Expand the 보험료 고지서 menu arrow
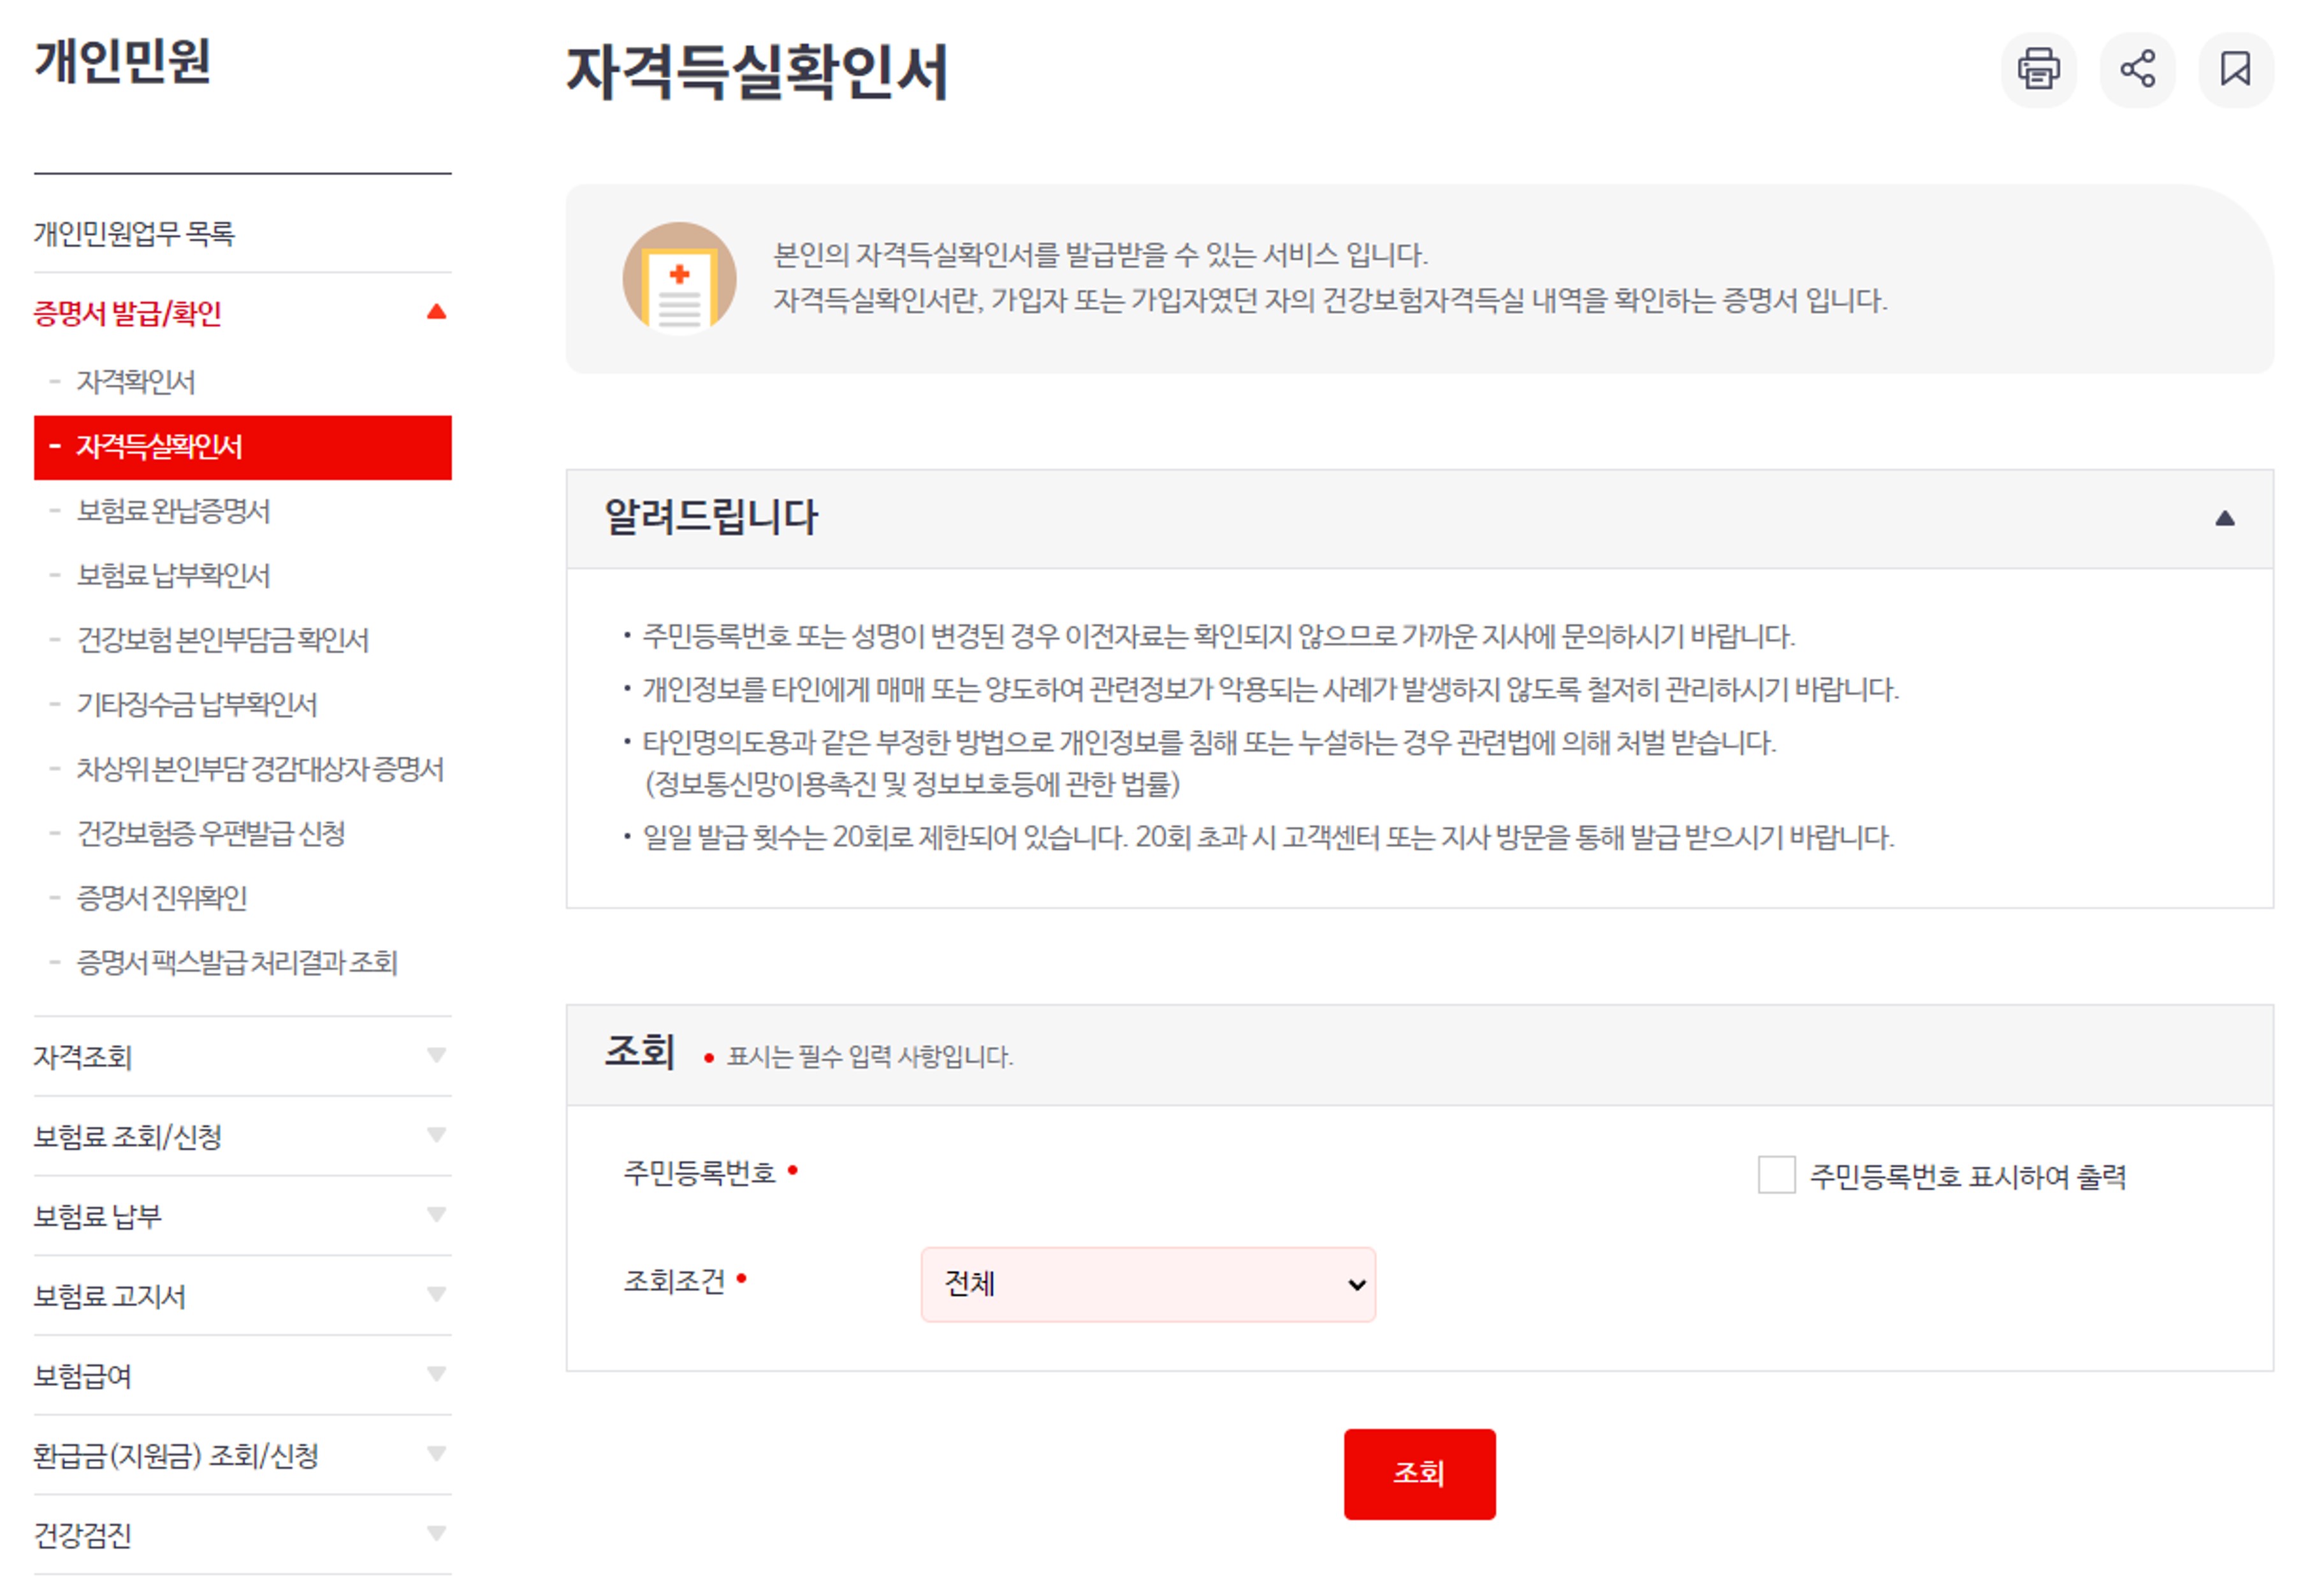This screenshot has height=1577, width=2324. (x=436, y=1294)
